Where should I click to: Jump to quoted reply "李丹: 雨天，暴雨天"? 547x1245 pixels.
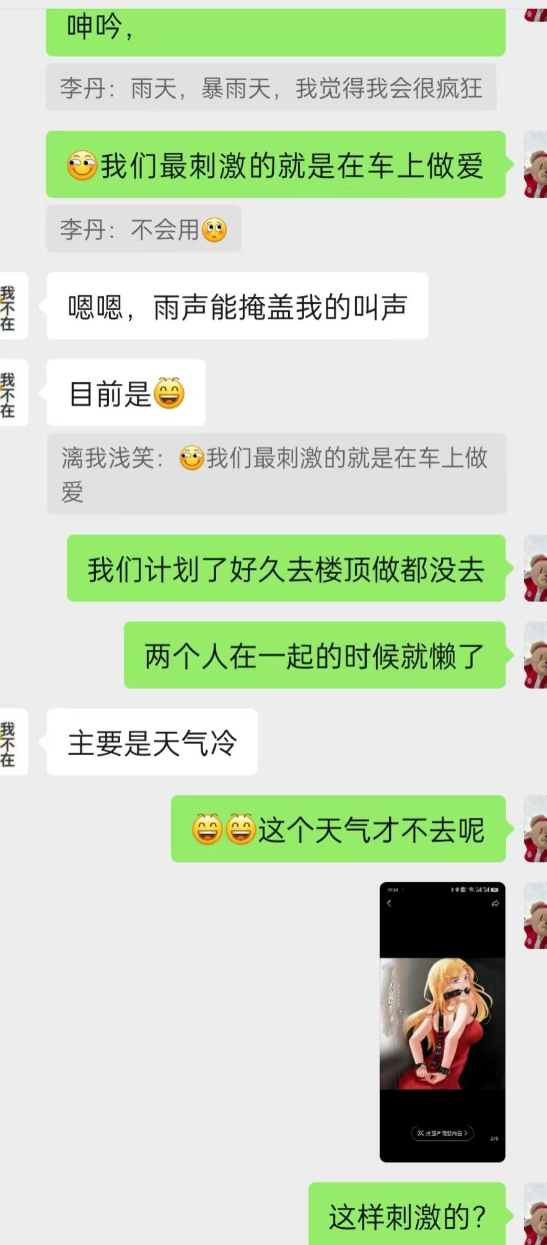tap(271, 88)
